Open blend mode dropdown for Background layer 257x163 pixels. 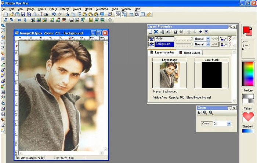click(x=208, y=44)
